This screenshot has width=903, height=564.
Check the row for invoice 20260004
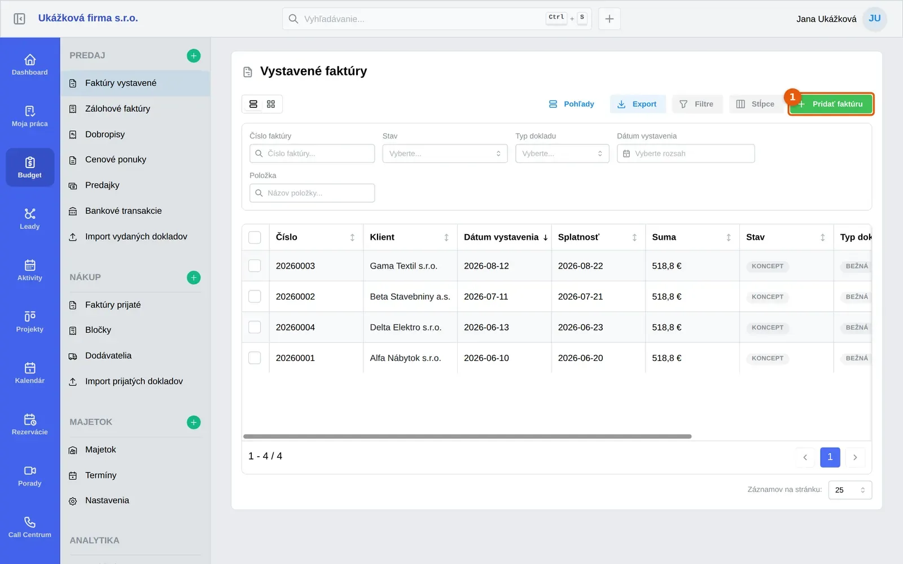(x=255, y=327)
